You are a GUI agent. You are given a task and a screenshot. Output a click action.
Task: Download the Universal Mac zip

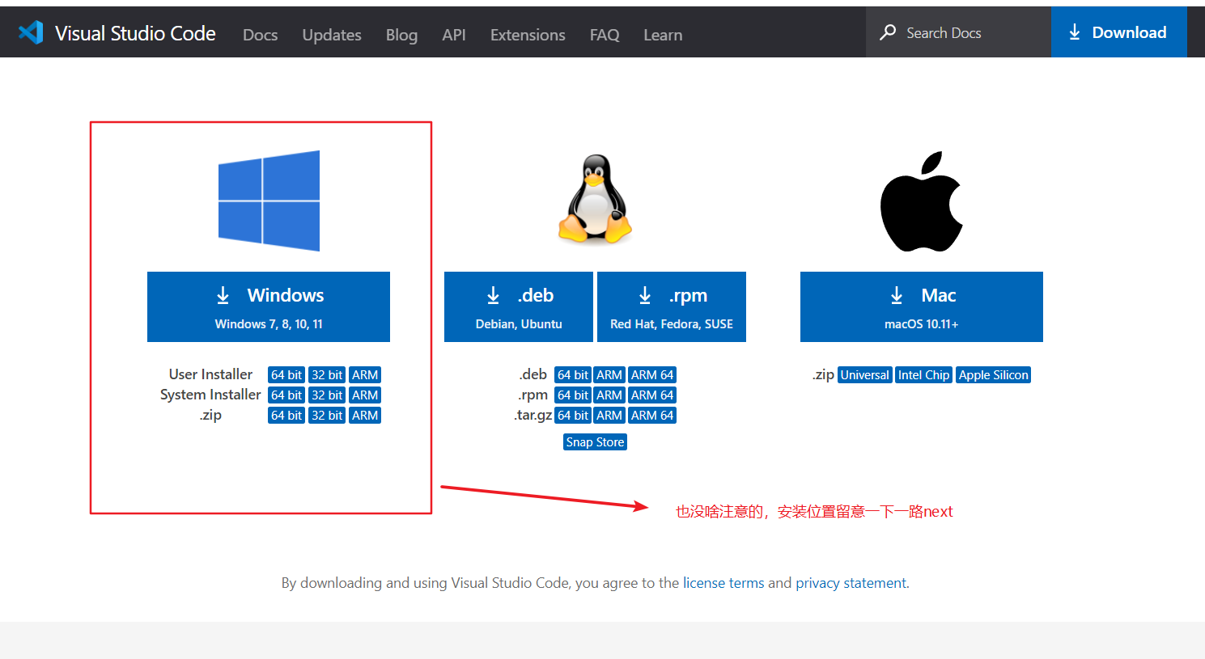(864, 374)
